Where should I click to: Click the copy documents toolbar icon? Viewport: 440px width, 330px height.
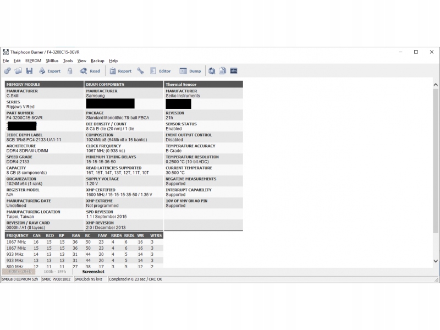click(223, 71)
